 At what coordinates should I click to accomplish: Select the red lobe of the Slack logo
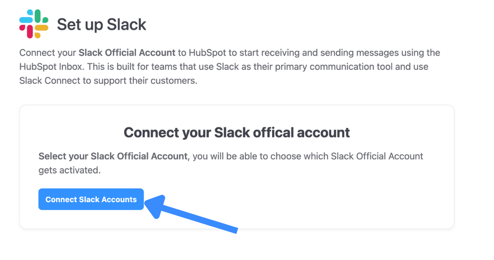click(30, 31)
